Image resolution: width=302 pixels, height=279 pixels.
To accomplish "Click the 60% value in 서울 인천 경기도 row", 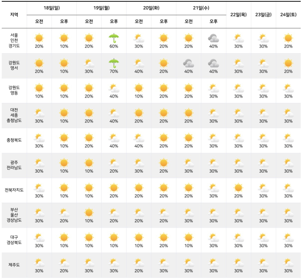I will click(114, 47).
